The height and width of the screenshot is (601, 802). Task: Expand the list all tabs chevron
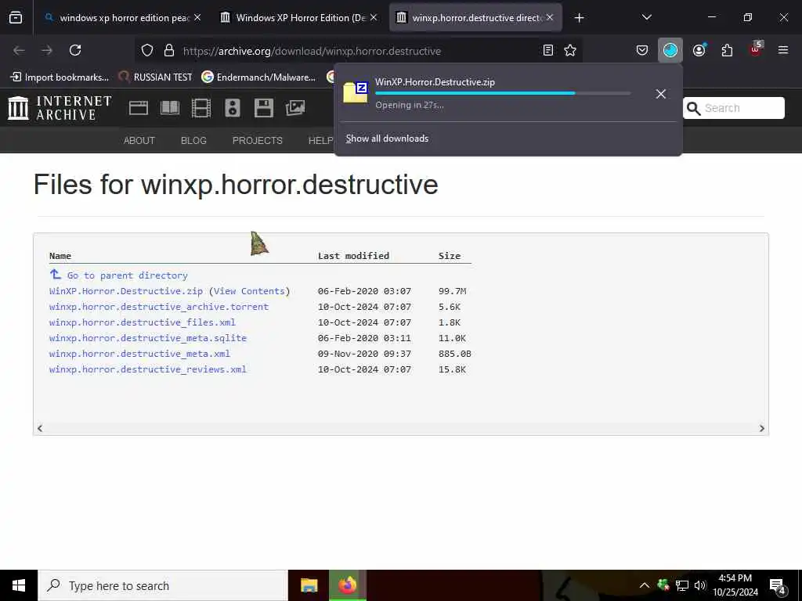click(646, 18)
